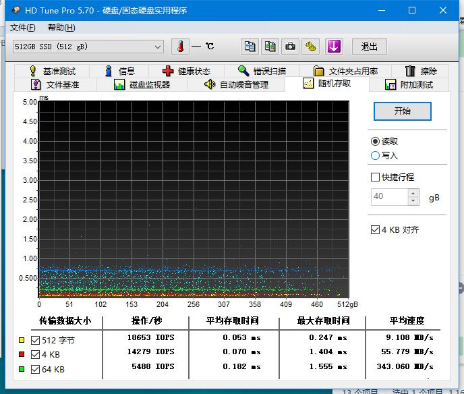
Task: Save screenshot with camera icon
Action: (290, 47)
